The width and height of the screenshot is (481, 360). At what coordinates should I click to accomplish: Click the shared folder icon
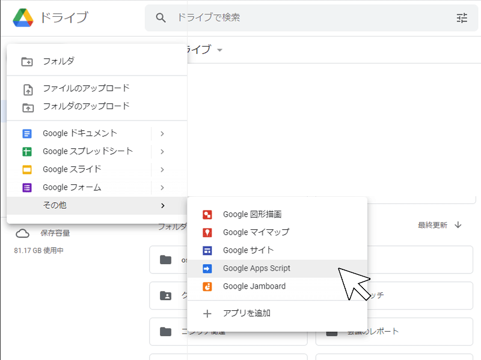point(166,296)
